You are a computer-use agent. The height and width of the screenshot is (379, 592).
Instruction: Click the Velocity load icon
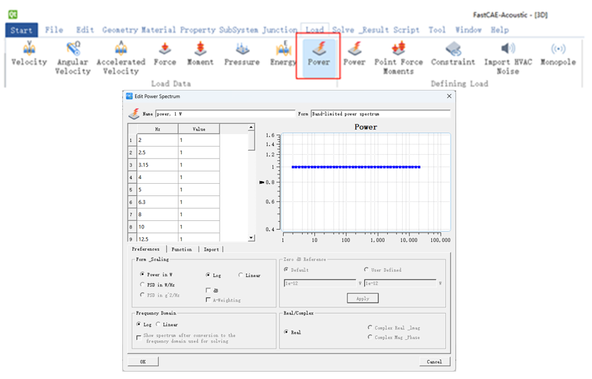click(29, 49)
